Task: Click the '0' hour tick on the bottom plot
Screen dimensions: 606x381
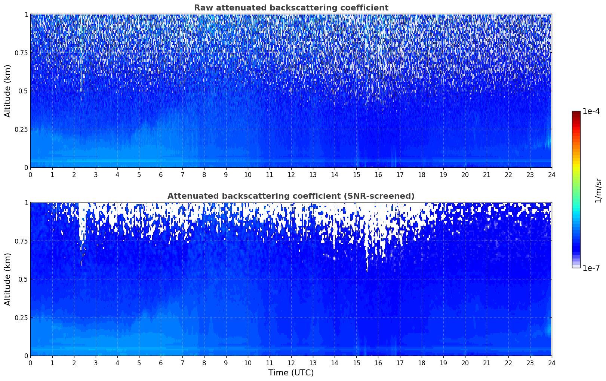Action: point(30,363)
